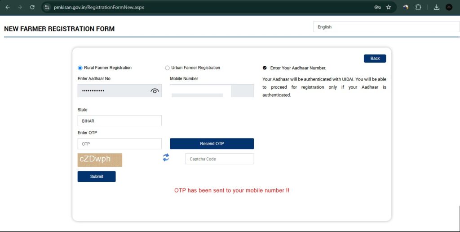Select Urban Farmer Registration option

click(x=168, y=68)
